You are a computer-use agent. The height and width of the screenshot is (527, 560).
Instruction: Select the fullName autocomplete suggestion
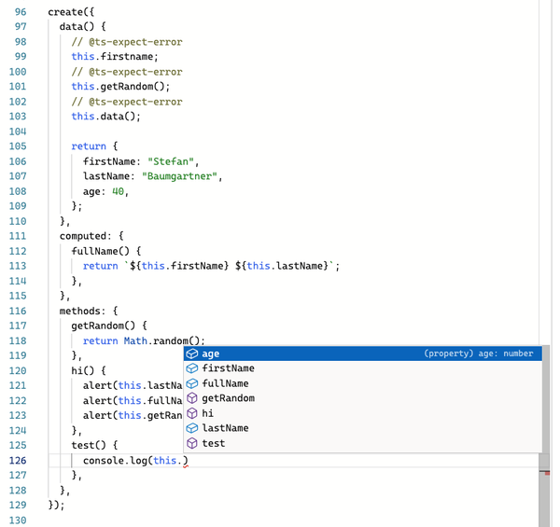225,383
